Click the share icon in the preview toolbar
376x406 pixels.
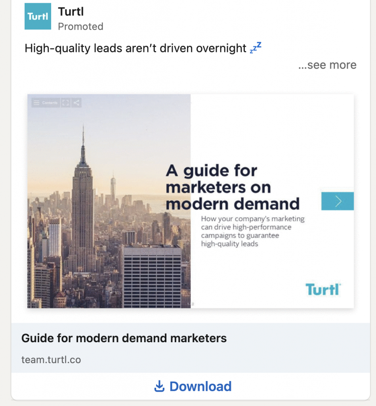(x=76, y=103)
